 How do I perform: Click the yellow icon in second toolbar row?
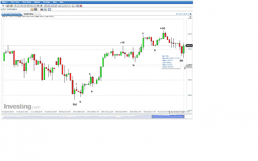coord(32,9)
